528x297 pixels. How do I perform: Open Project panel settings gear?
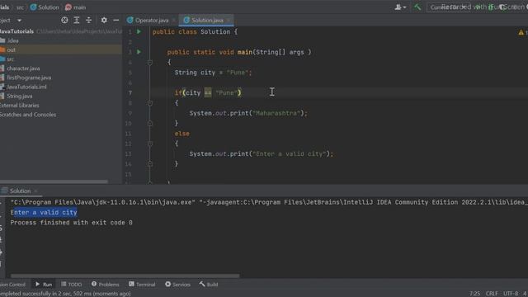[104, 20]
